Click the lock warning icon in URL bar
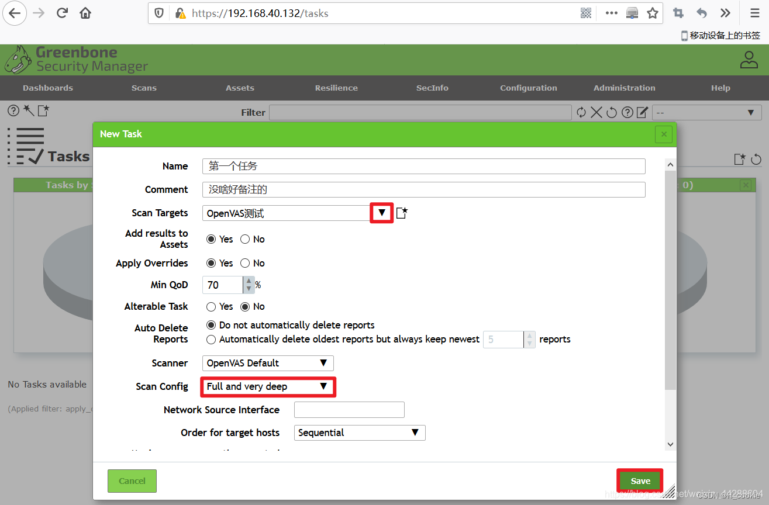This screenshot has width=769, height=505. (180, 13)
